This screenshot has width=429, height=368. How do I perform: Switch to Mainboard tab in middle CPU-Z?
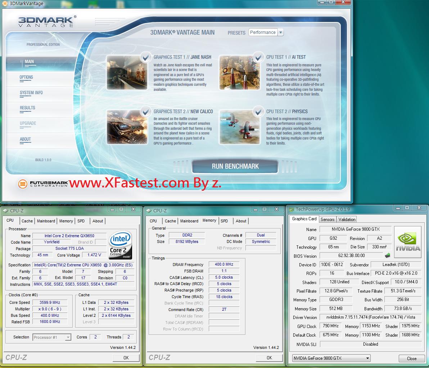point(189,221)
